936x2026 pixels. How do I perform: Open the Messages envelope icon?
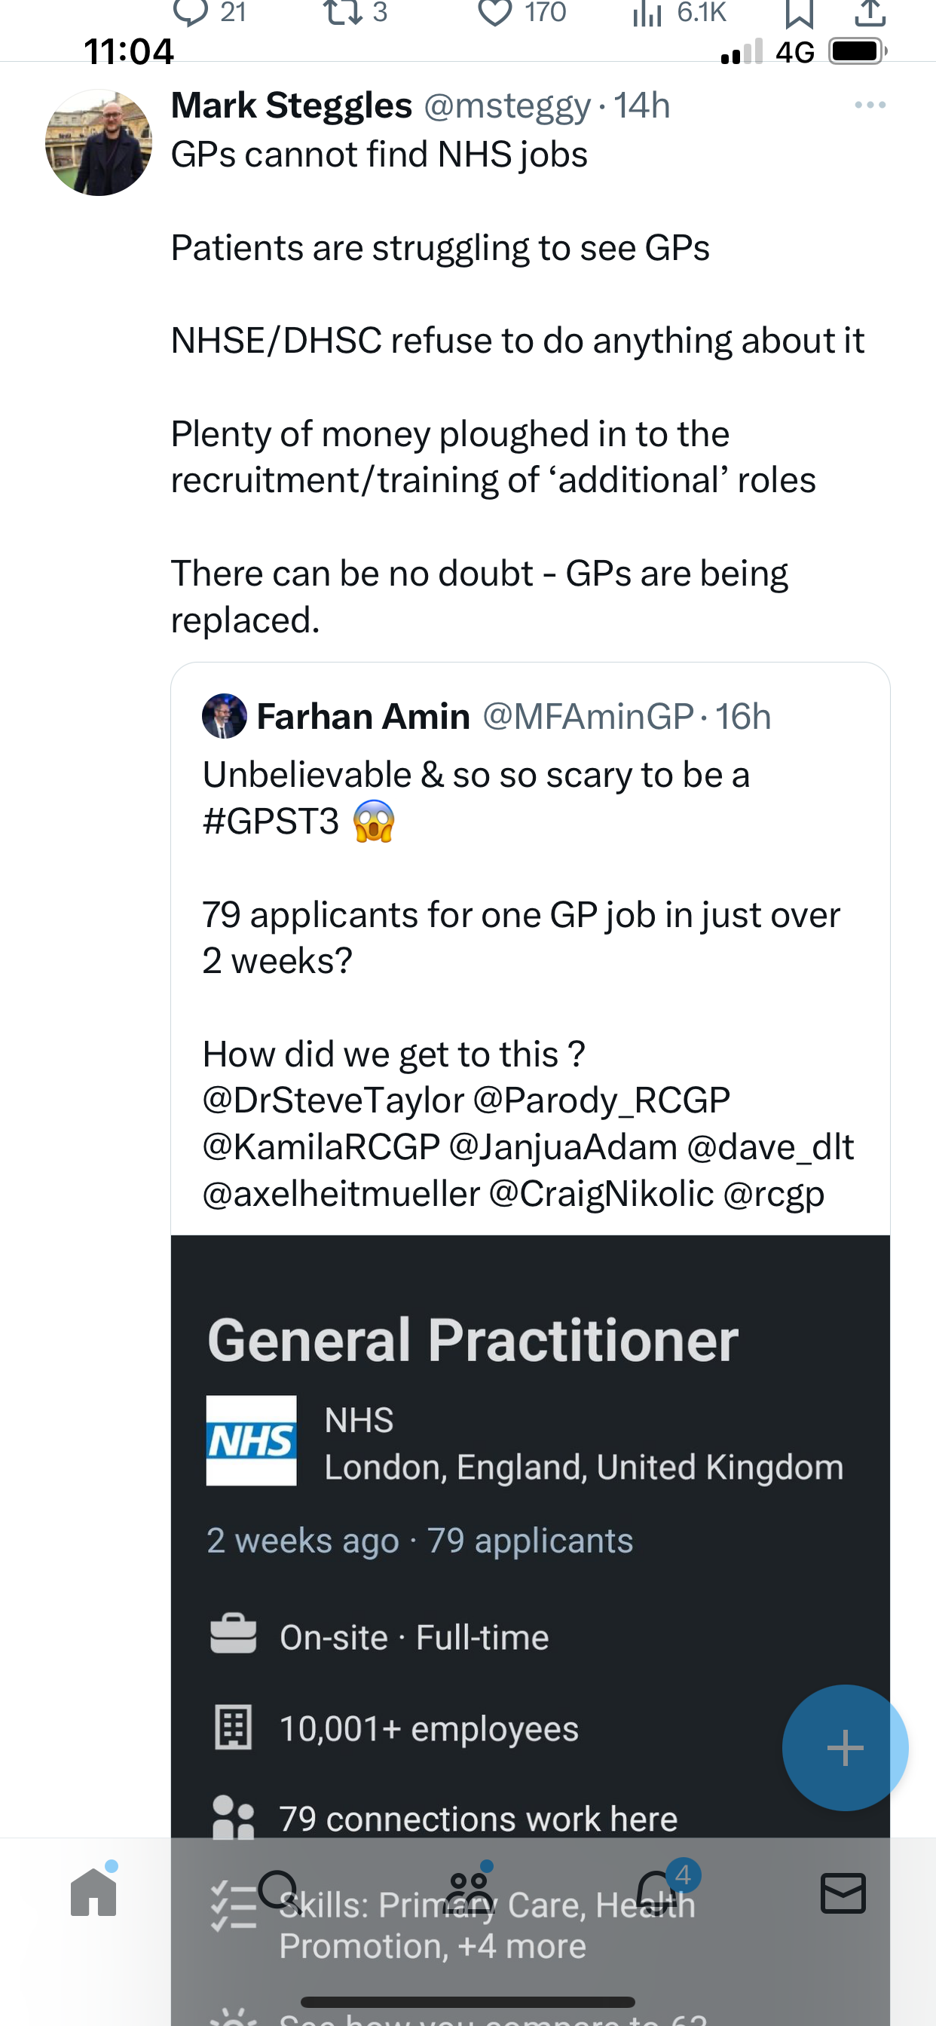click(x=843, y=1893)
